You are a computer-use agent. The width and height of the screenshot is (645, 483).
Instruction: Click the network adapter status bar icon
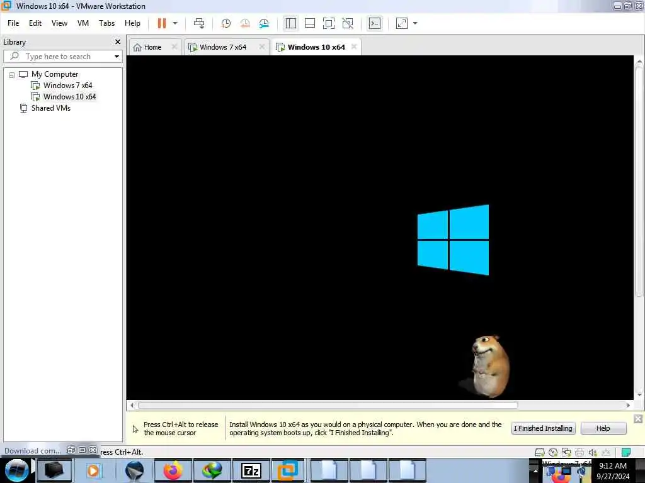(566, 452)
